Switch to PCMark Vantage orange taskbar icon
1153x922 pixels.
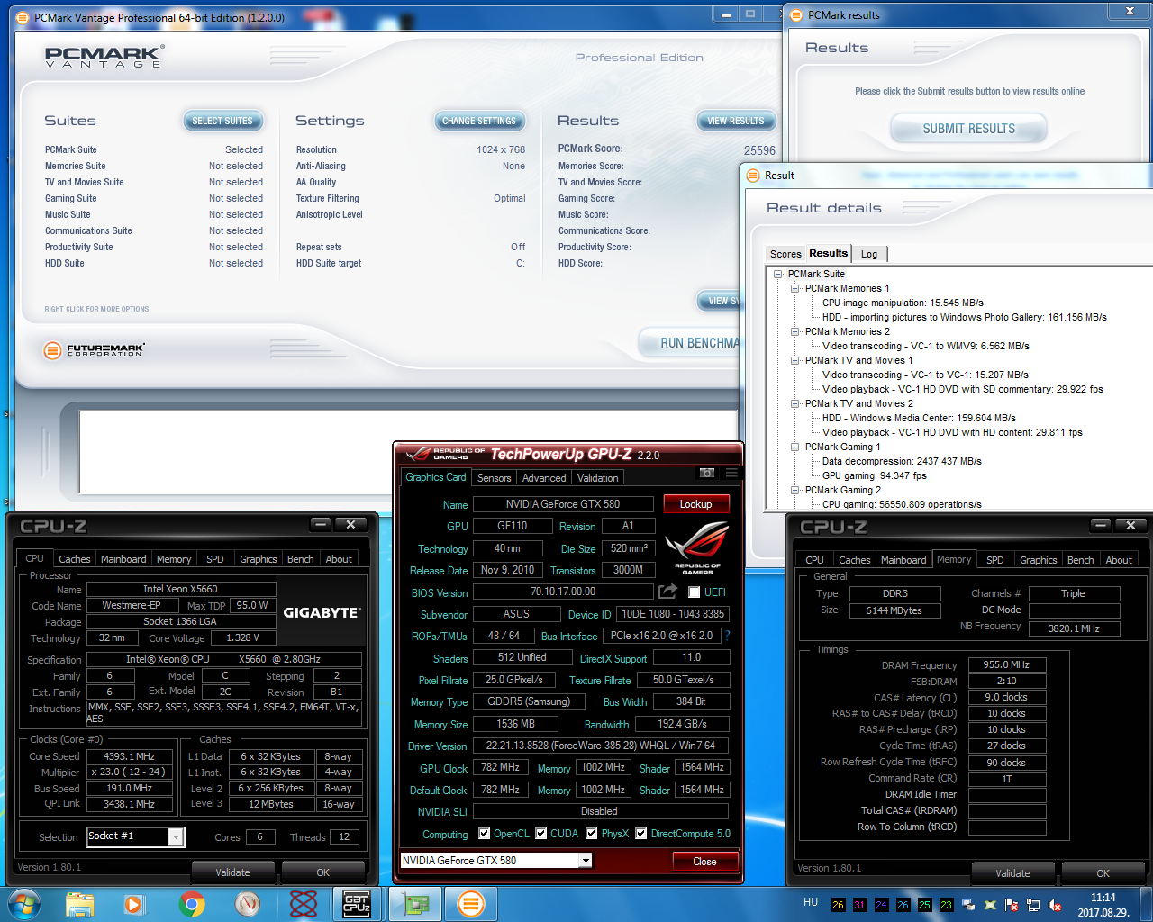coord(470,903)
